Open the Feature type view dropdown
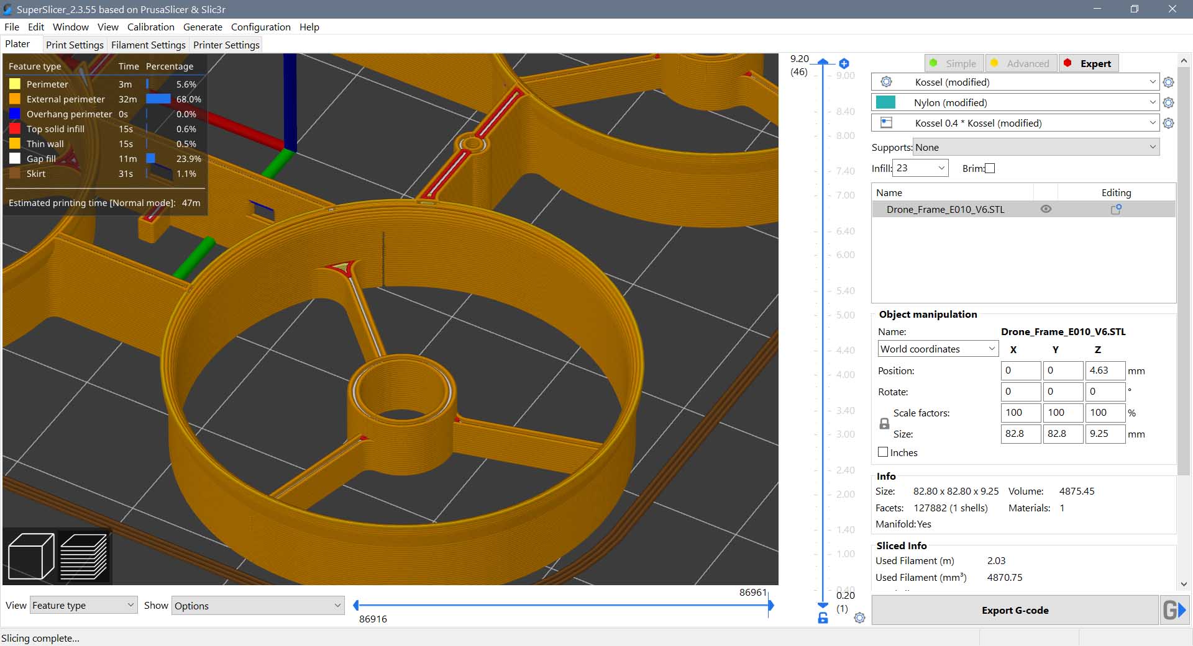Screen dimensions: 1193x646 pyautogui.click(x=83, y=606)
